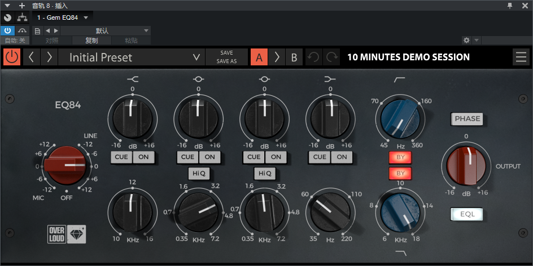Toggle the orange plugin power button
533x266 pixels.
pyautogui.click(x=12, y=57)
